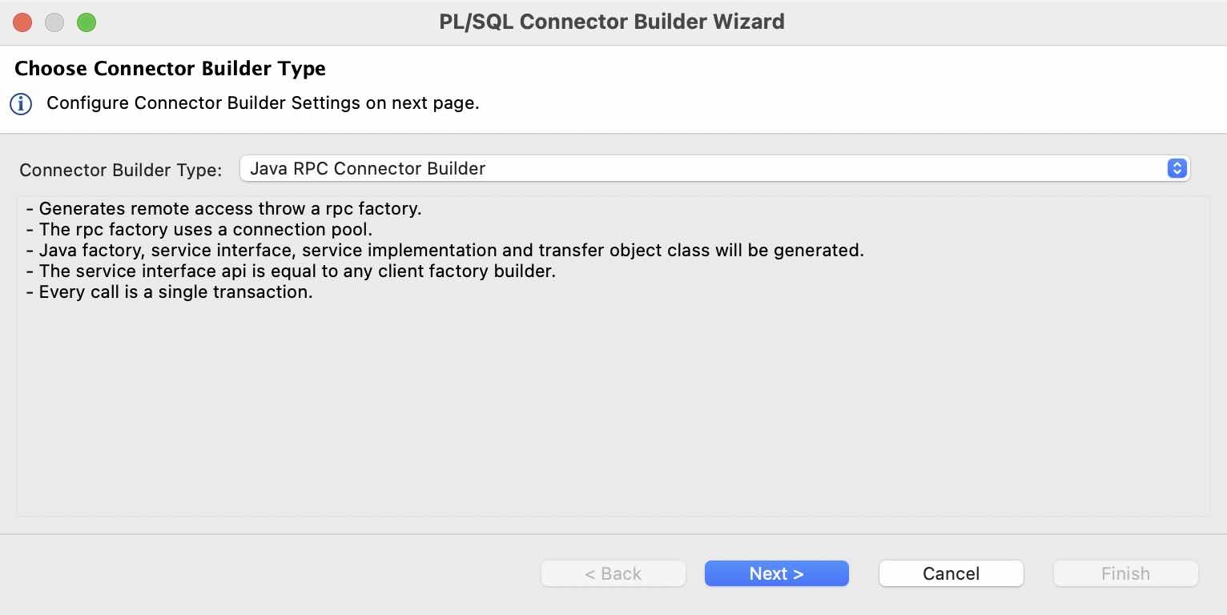Click the Connector Builder Type label
Image resolution: width=1227 pixels, height=615 pixels.
coord(120,170)
